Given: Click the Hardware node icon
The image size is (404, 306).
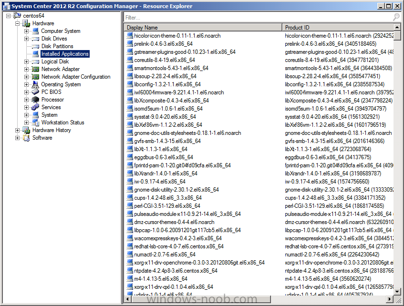Looking at the screenshot, I should [x=26, y=23].
